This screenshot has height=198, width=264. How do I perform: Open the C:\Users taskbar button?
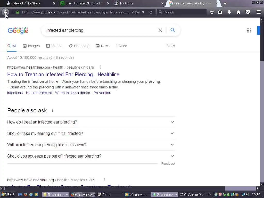(x=192, y=195)
